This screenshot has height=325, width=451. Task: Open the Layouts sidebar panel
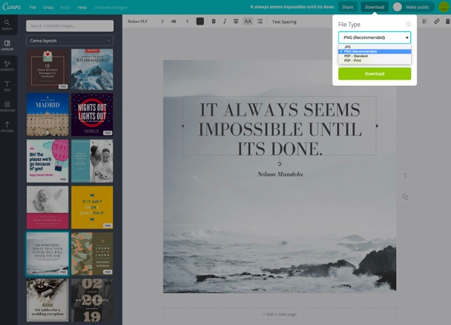coord(7,46)
